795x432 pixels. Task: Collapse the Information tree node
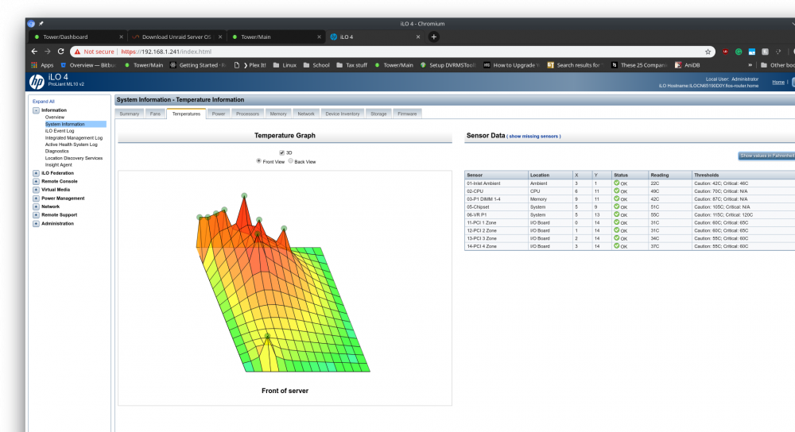click(36, 110)
